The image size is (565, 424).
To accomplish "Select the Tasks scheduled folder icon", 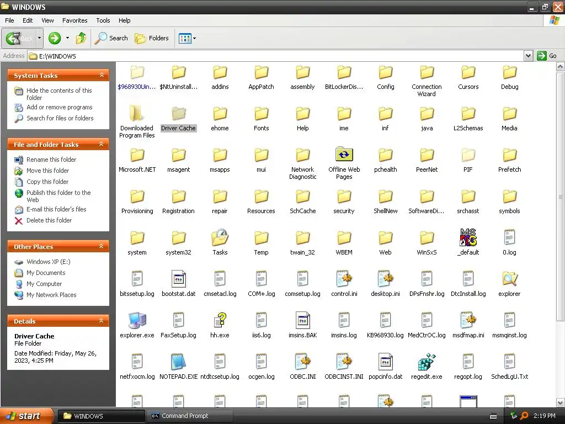I will pos(220,237).
